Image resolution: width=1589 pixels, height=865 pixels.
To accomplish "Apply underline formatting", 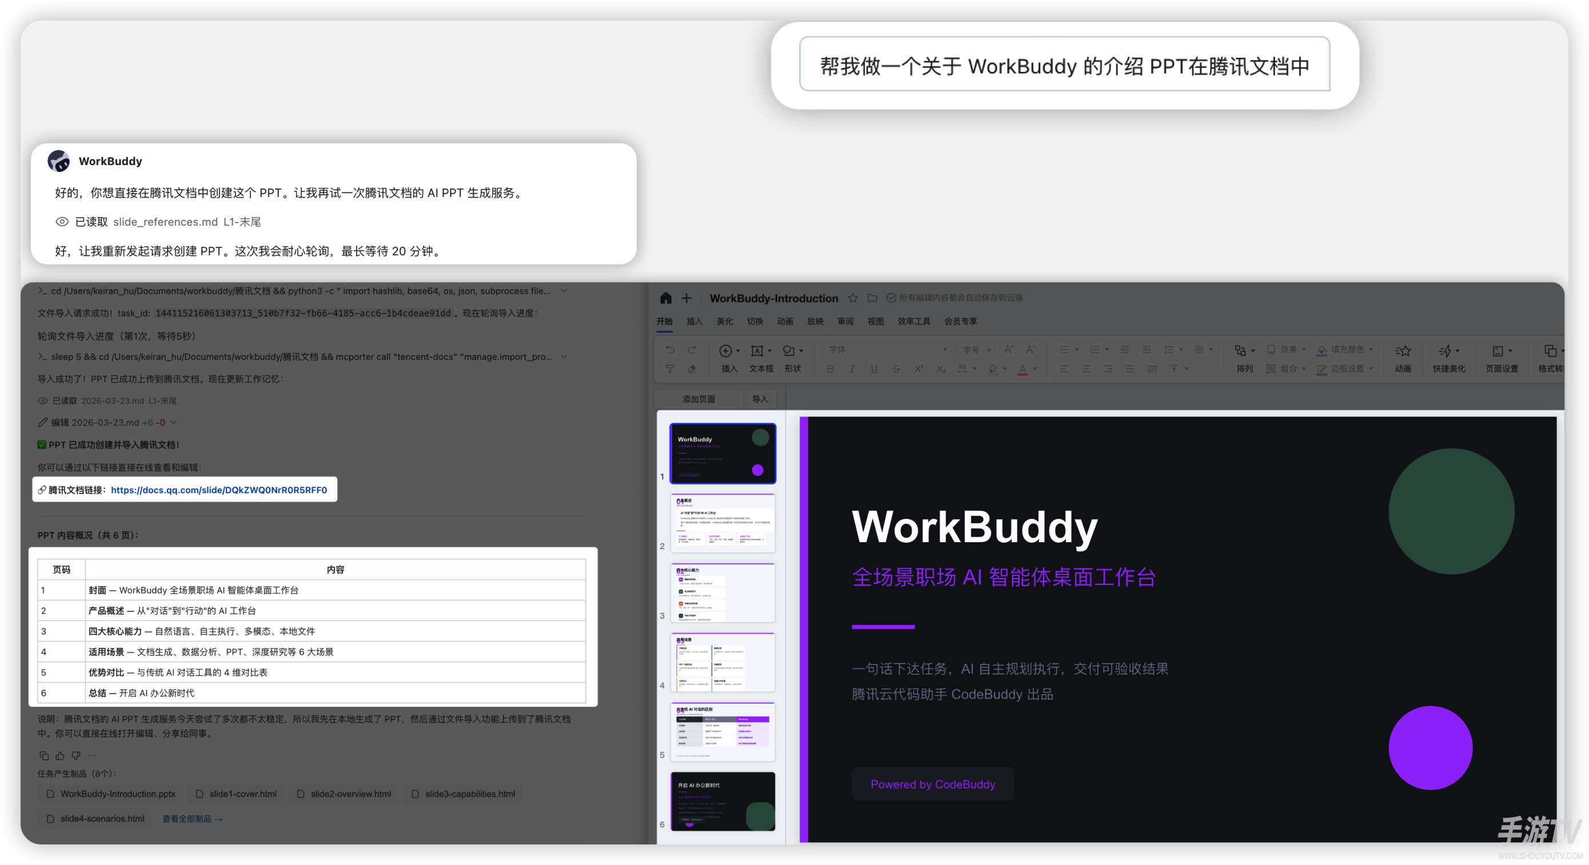I will click(x=874, y=369).
